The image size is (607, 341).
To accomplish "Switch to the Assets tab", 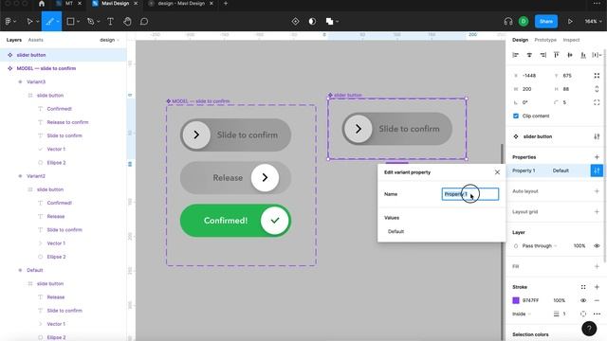I will (x=36, y=40).
